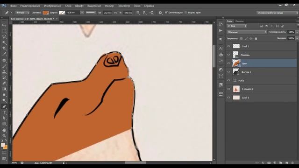Select the Rectangle shape tool
Image resolution: width=299 pixels, height=168 pixels.
click(4, 124)
